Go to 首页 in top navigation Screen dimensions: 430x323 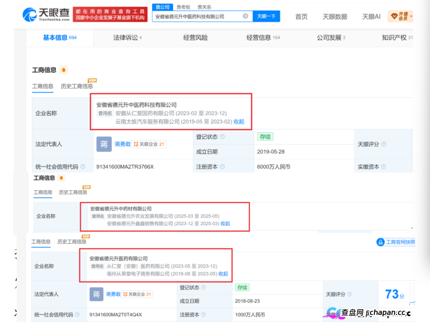(x=301, y=17)
